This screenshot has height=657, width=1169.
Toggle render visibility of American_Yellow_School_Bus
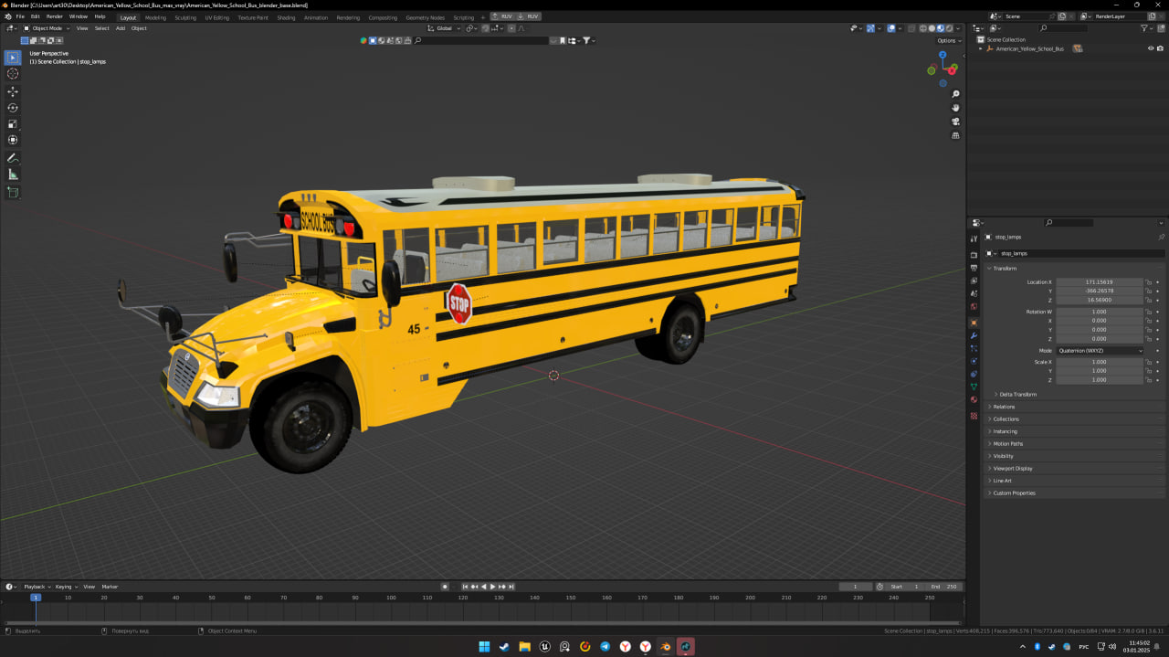1161,48
